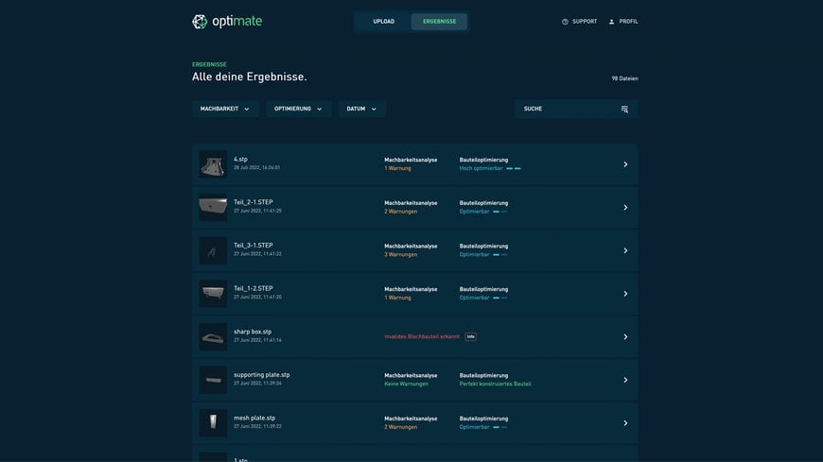Image resolution: width=823 pixels, height=462 pixels.
Task: Select the mesh plate.stp part thumbnail
Action: pos(213,423)
